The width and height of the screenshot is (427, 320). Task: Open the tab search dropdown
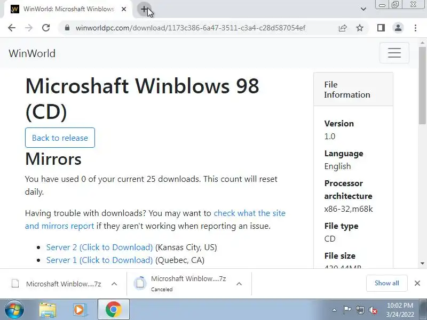363,9
